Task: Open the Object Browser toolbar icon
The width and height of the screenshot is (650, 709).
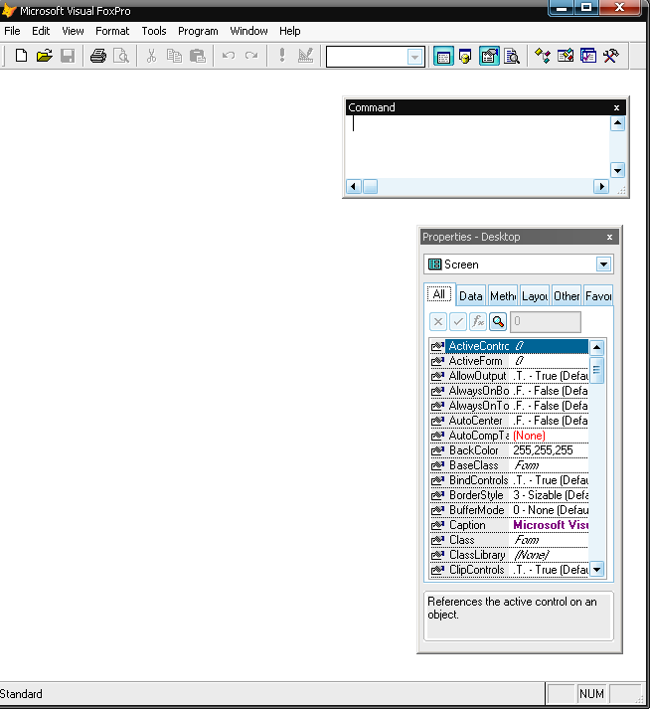Action: pos(566,56)
